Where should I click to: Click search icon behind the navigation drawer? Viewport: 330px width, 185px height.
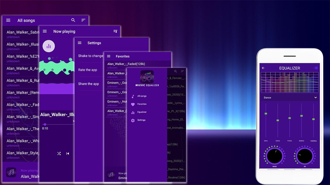pyautogui.click(x=176, y=71)
